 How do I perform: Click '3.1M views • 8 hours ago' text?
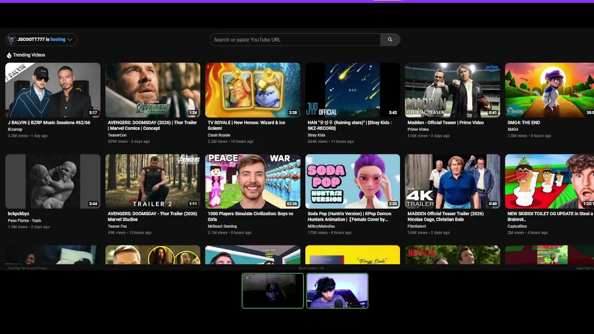coord(229,233)
